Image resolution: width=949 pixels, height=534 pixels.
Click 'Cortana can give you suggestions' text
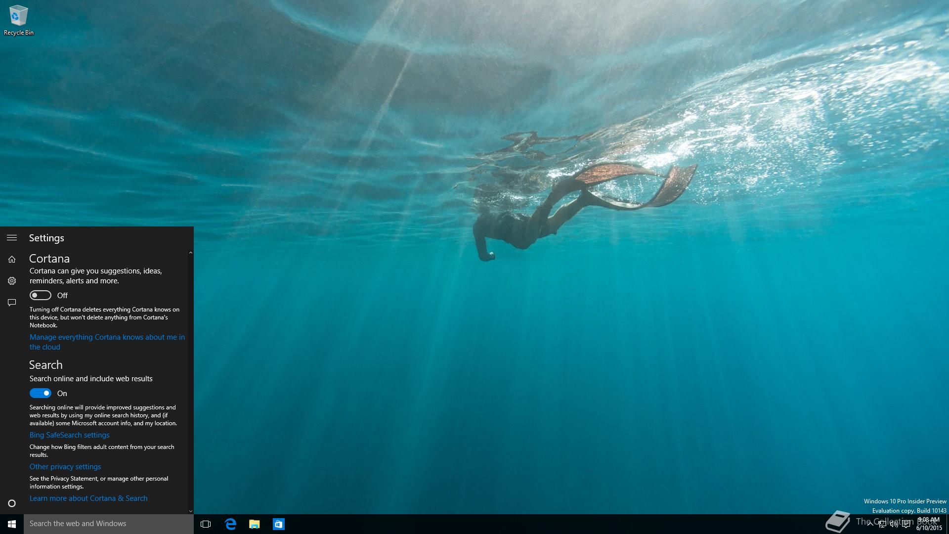coord(96,276)
